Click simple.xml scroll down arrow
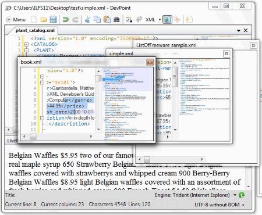The width and height of the screenshot is (262, 215). [175, 130]
